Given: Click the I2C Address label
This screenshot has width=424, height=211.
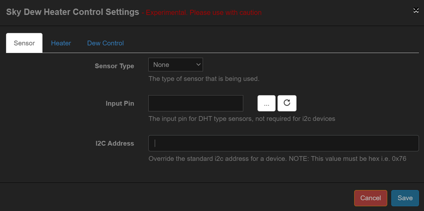Looking at the screenshot, I should (x=115, y=143).
